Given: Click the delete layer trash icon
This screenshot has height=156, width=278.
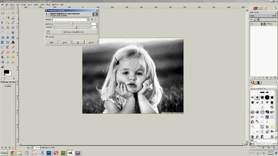Looking at the screenshot, I should 275,78.
